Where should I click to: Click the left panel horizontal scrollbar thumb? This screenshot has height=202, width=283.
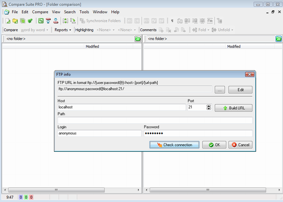coord(56,190)
